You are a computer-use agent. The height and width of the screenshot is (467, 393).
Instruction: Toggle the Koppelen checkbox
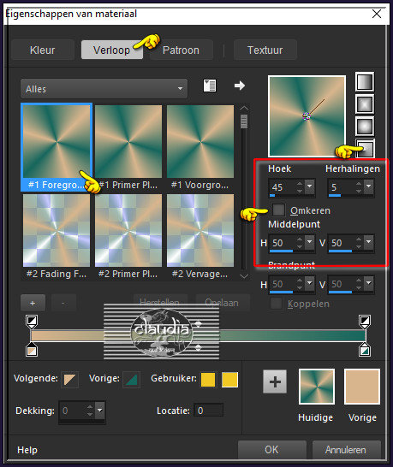tap(276, 304)
